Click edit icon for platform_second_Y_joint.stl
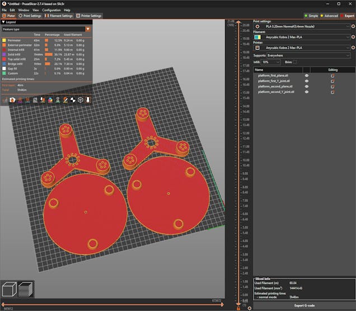 coord(332,92)
